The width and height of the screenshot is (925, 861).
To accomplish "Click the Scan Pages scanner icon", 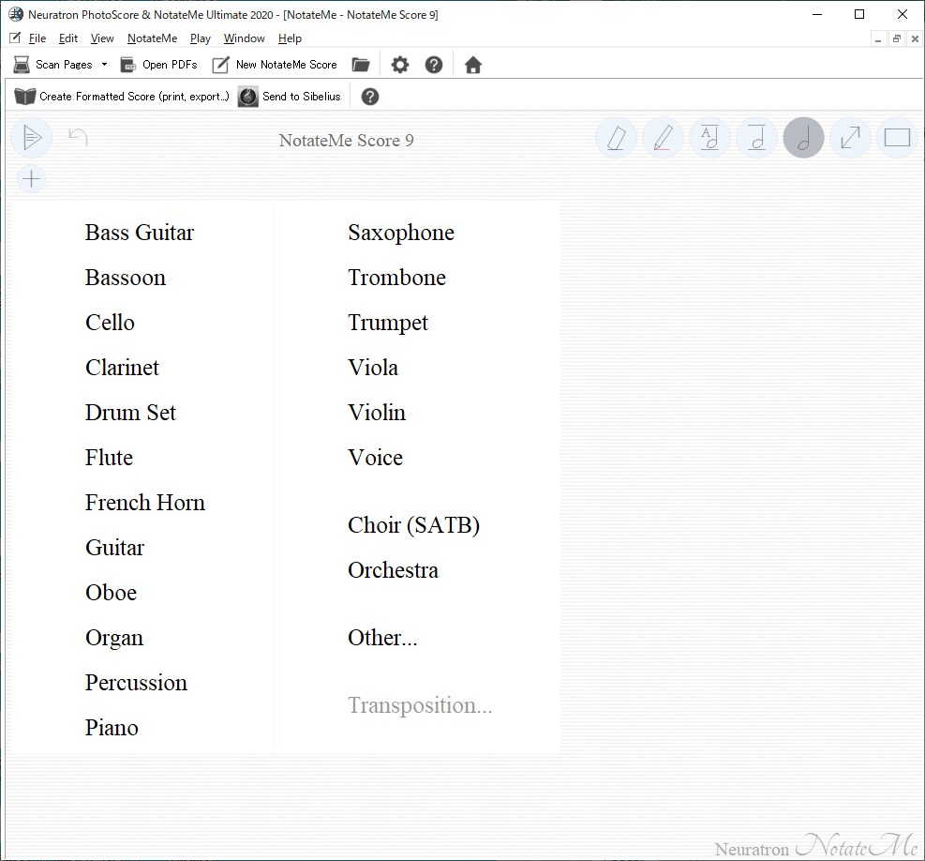I will [x=22, y=65].
